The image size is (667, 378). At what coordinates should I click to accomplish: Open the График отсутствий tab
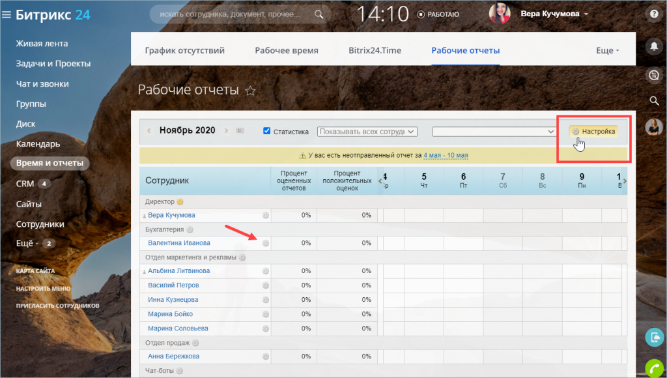click(184, 50)
